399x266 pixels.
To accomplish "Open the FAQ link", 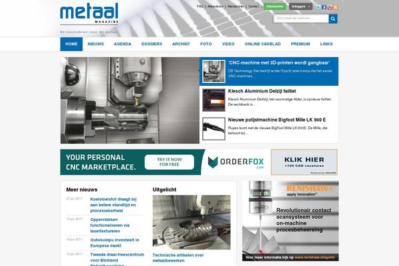I will pyautogui.click(x=200, y=6).
